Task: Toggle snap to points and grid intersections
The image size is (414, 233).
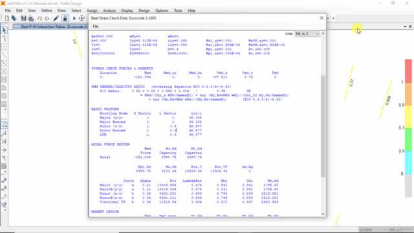Action: (x=4, y=125)
